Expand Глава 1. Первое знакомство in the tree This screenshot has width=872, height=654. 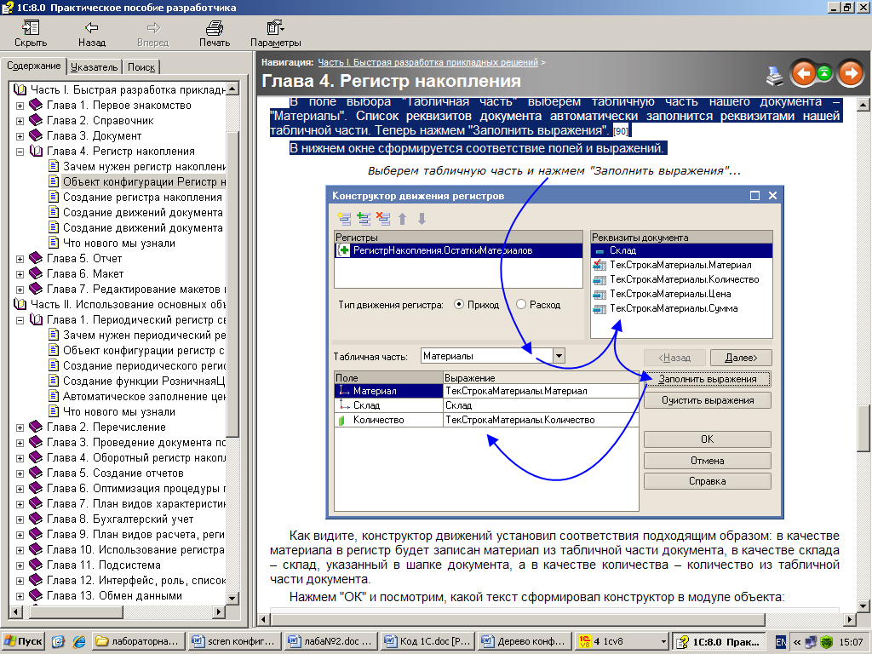[x=20, y=106]
